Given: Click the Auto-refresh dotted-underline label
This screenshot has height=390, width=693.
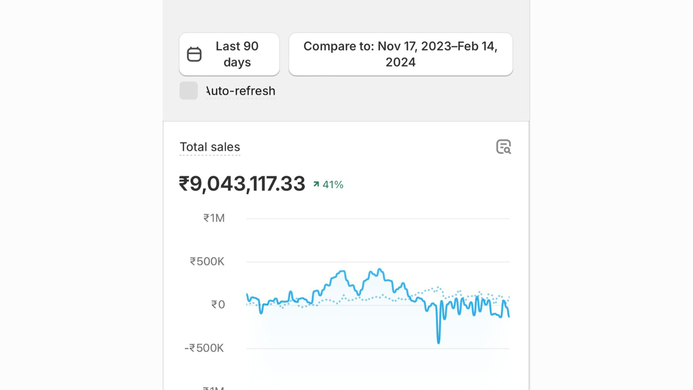Looking at the screenshot, I should (x=241, y=91).
